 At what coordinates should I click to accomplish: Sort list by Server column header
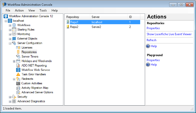tap(109, 17)
